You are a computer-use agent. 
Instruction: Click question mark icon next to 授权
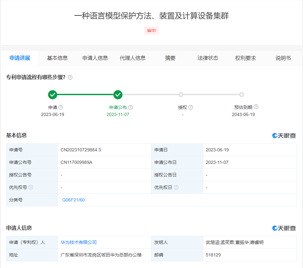tap(190, 107)
